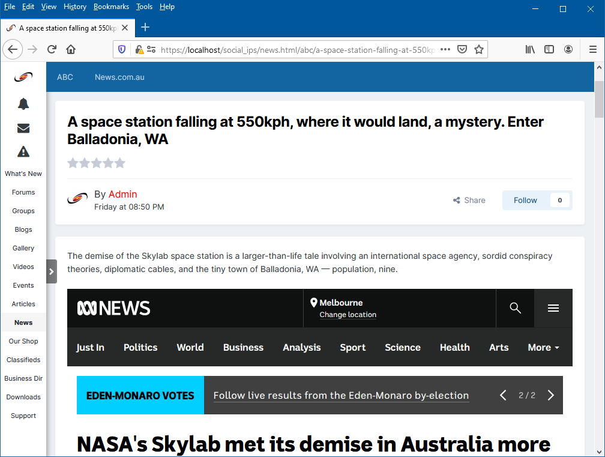
Task: Go to Forums in sidebar
Action: [23, 192]
